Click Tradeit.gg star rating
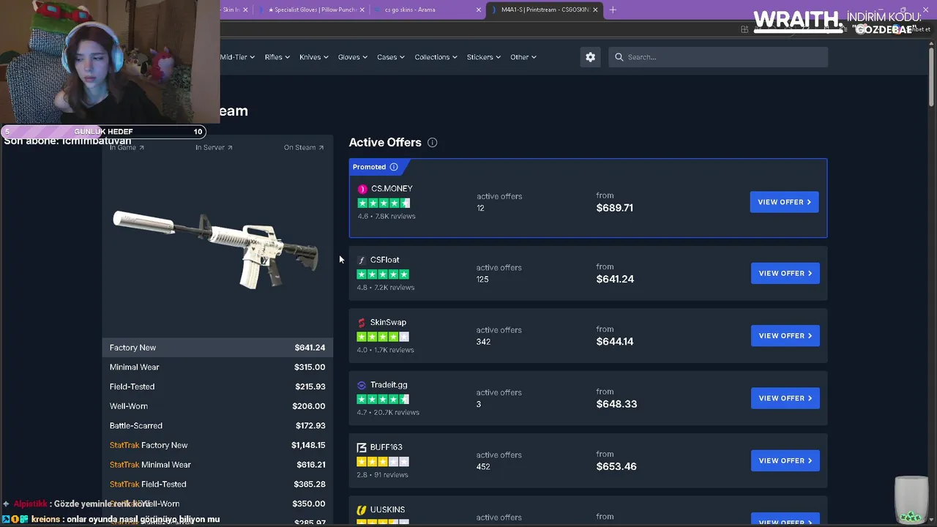The width and height of the screenshot is (937, 527). [x=383, y=399]
